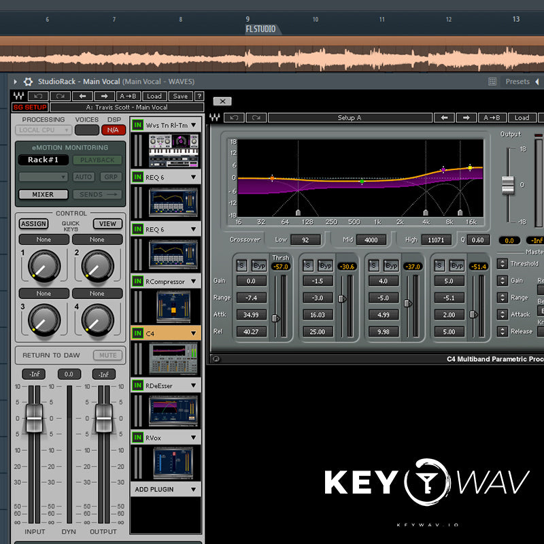Toggle IN button for RDeEsser

(138, 385)
